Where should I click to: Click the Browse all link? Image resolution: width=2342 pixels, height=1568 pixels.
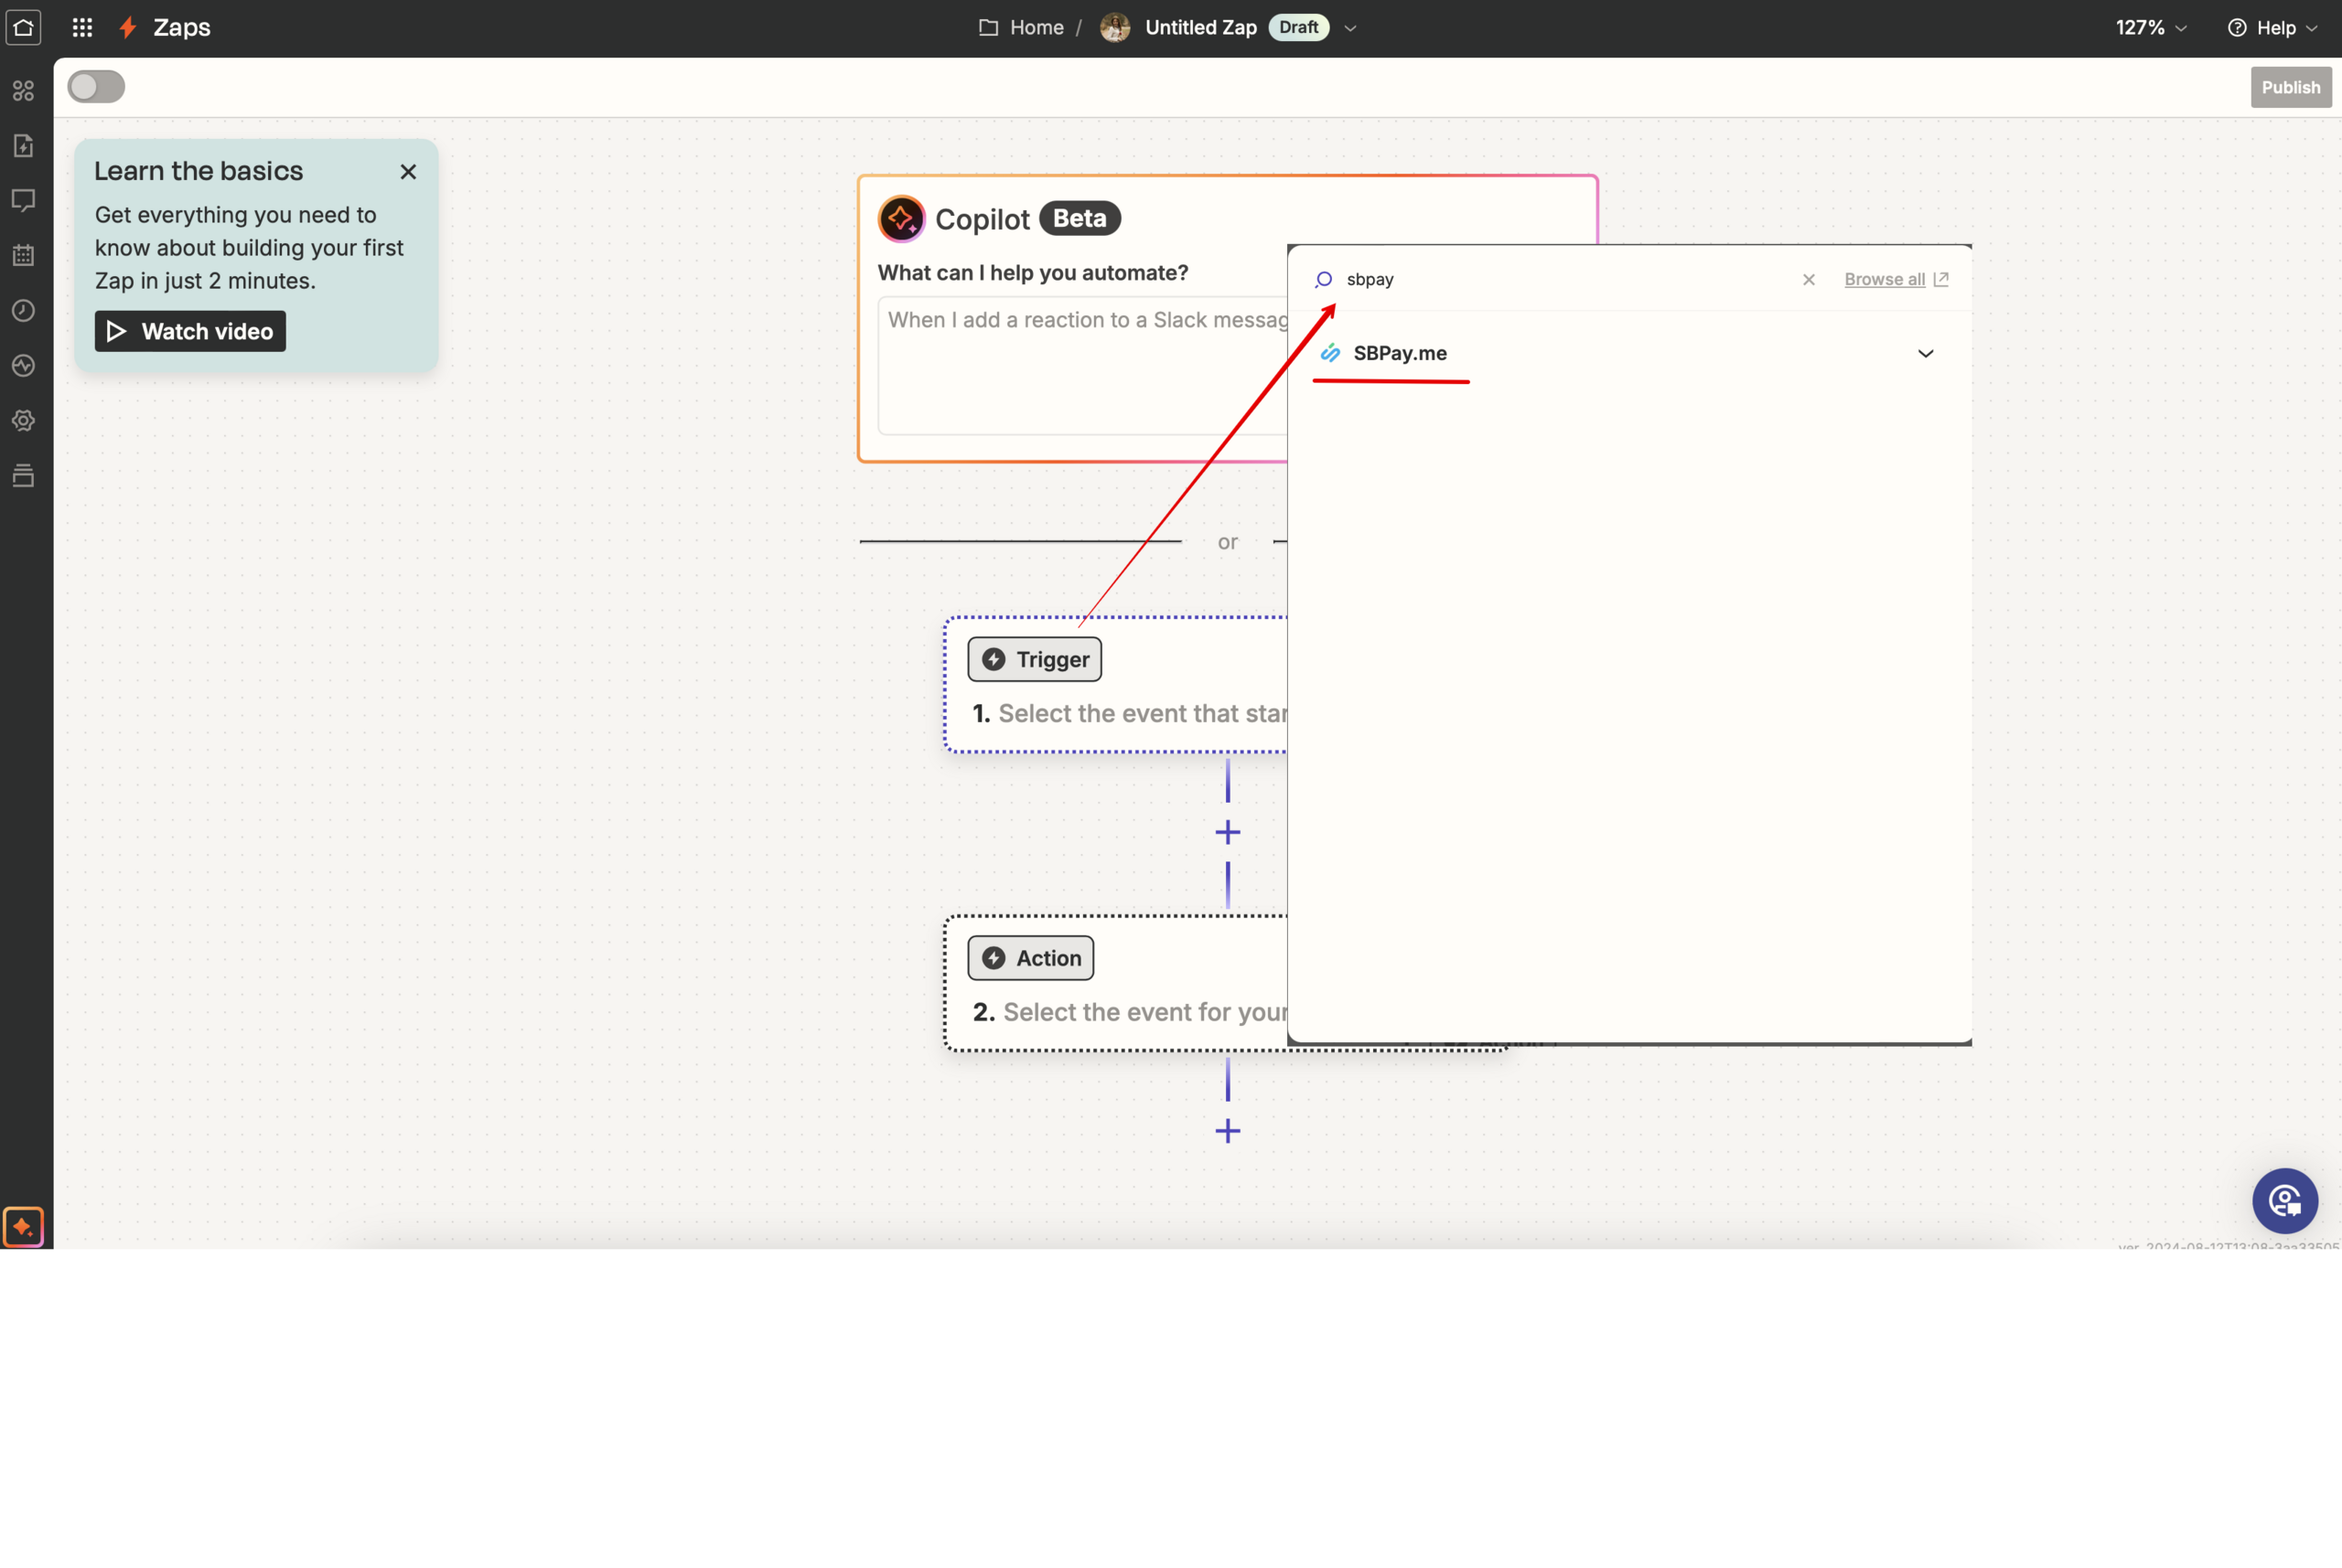[x=1884, y=280]
